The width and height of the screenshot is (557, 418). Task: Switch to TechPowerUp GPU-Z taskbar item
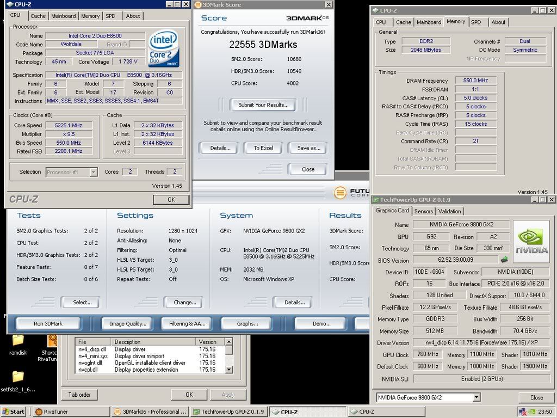coord(229,411)
